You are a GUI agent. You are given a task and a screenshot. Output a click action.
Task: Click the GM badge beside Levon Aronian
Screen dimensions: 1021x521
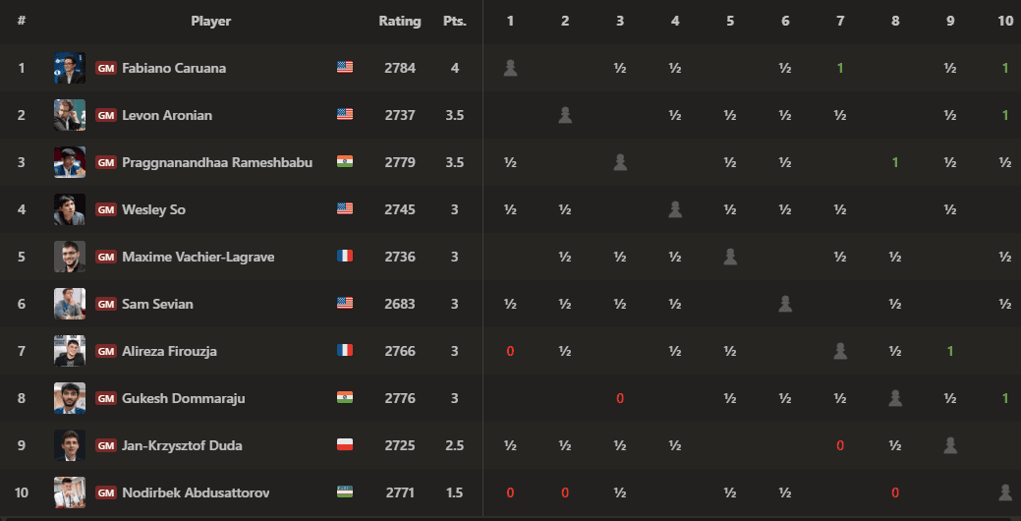pos(106,115)
